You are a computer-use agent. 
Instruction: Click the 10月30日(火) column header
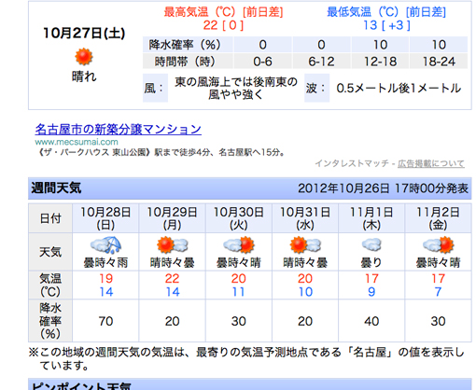(239, 218)
